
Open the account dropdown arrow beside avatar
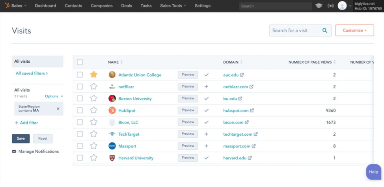pyautogui.click(x=350, y=6)
